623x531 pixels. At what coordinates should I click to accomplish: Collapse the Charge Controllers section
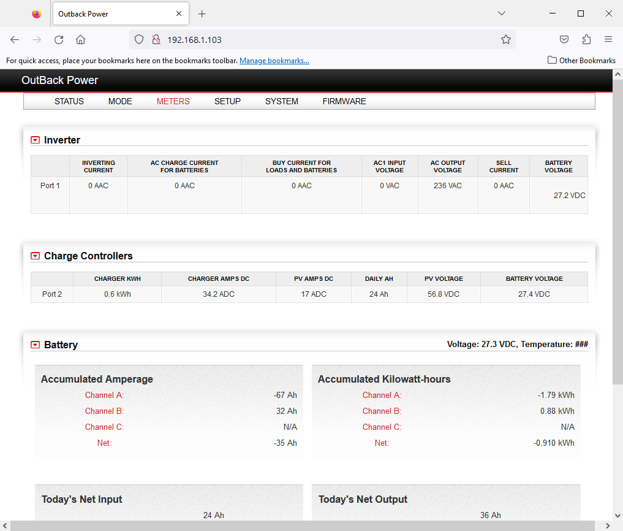[x=36, y=256]
